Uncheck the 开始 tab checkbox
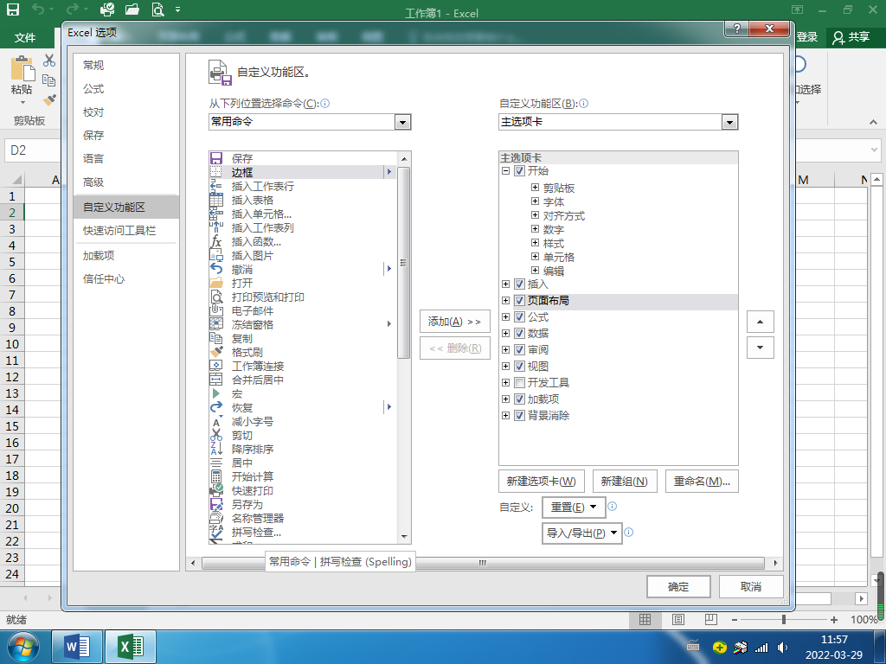 tap(520, 171)
